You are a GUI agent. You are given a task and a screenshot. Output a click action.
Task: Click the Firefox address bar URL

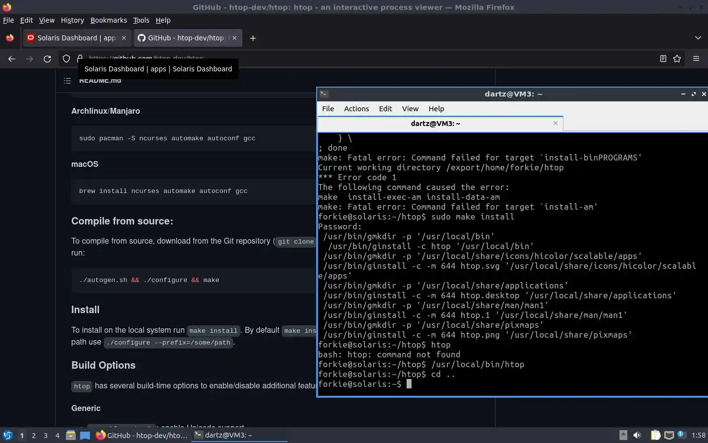pos(146,59)
